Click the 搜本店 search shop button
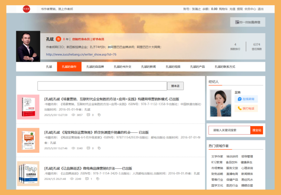This screenshot has height=195, width=281. (x=176, y=86)
